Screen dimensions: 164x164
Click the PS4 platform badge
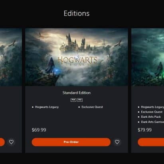(x=73, y=100)
